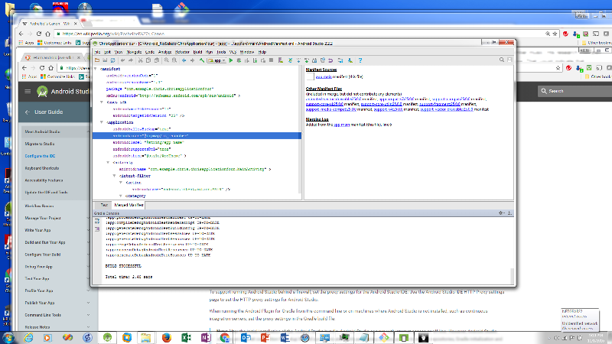This screenshot has width=612, height=344.
Task: Click the Find magnifier icon in toolbar
Action: [x=167, y=60]
